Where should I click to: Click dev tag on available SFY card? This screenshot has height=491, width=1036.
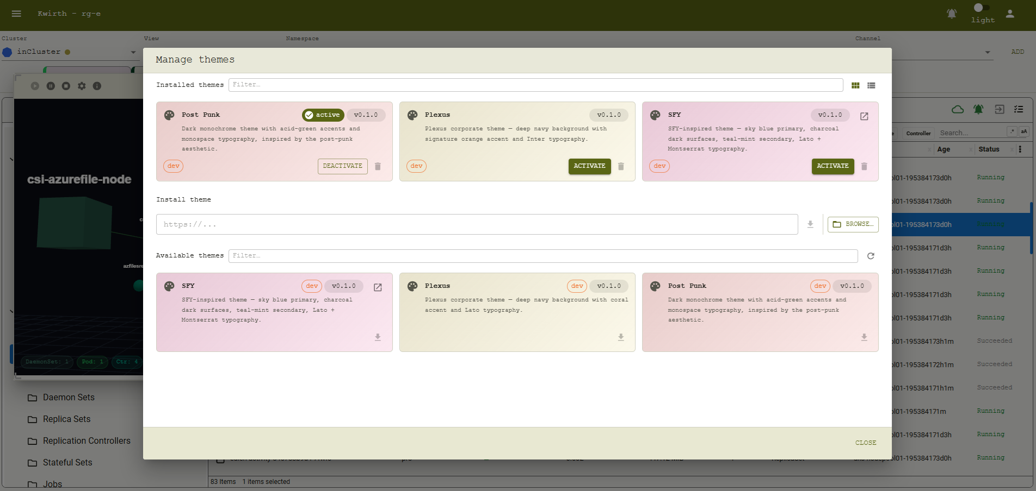tap(312, 286)
